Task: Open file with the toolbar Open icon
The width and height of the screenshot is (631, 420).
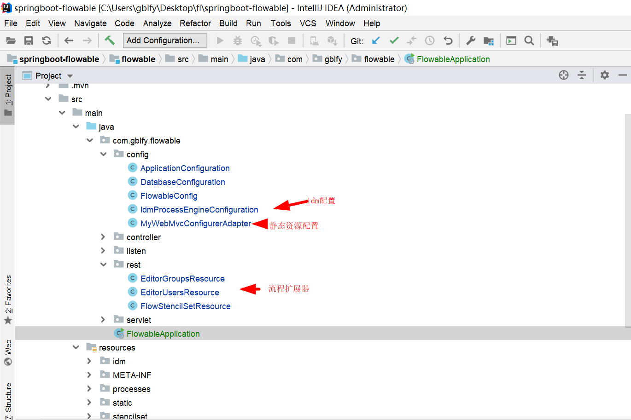Action: (x=11, y=40)
